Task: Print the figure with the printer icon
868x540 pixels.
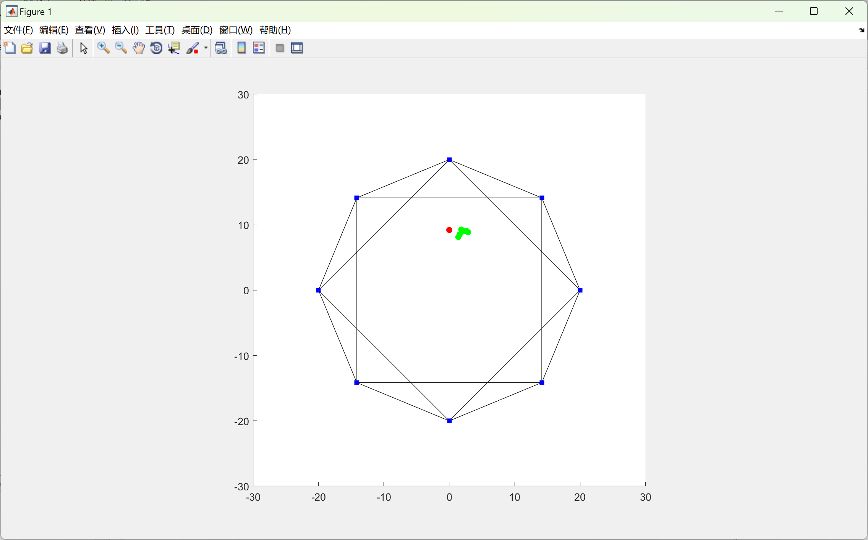Action: coord(62,48)
